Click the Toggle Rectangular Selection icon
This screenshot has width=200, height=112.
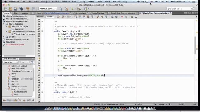[92, 17]
